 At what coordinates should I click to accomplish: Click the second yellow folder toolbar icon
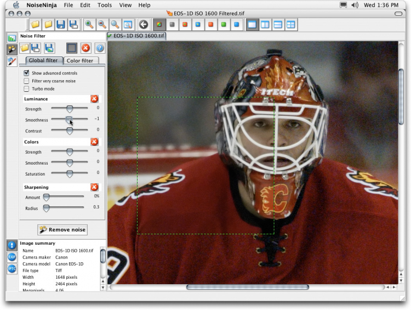(48, 25)
